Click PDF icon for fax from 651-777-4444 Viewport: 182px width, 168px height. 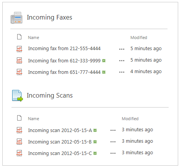coord(19,72)
